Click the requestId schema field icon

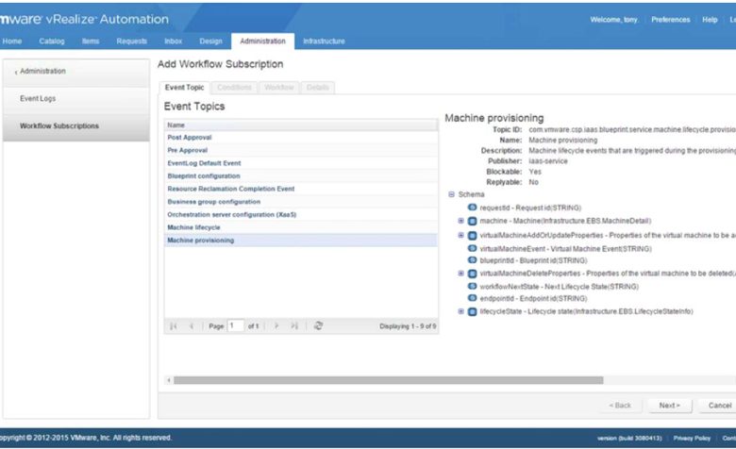[472, 208]
